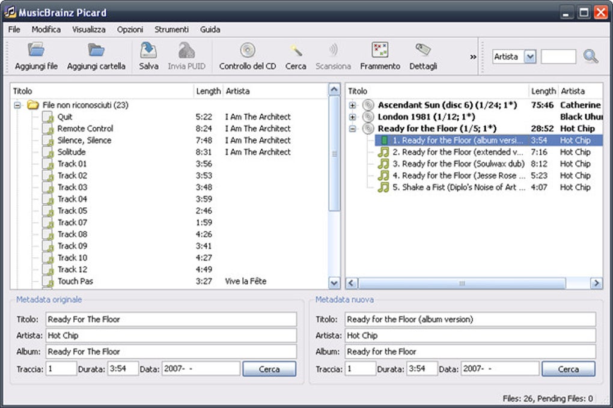Open the File menu

coord(14,29)
